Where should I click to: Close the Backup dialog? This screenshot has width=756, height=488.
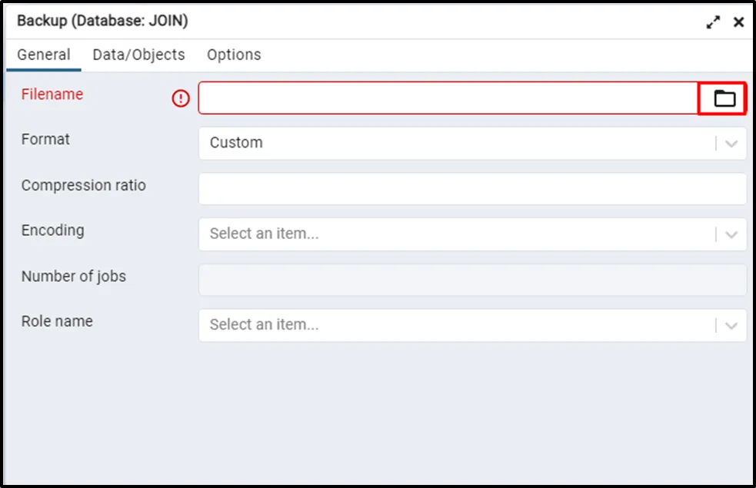coord(738,22)
